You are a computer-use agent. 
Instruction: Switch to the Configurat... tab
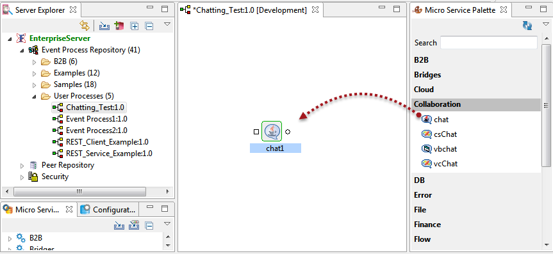[108, 210]
